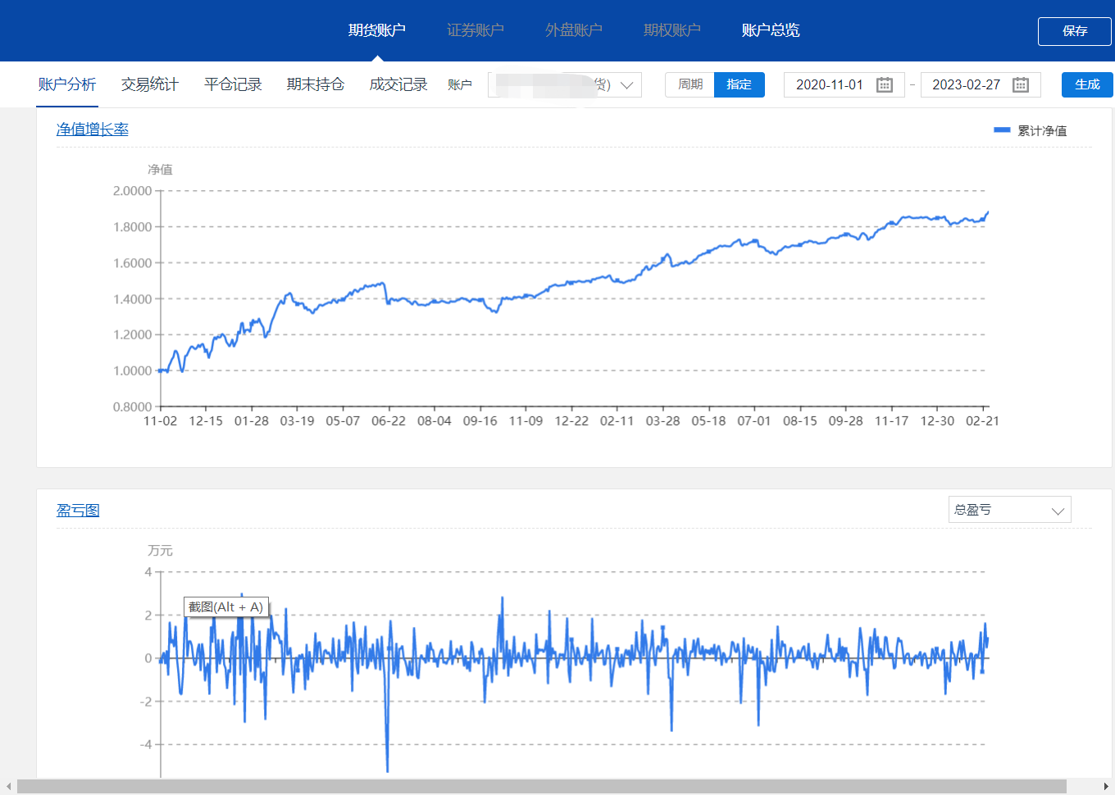This screenshot has height=795, width=1115.
Task: Open the start date calendar icon
Action: click(x=884, y=85)
